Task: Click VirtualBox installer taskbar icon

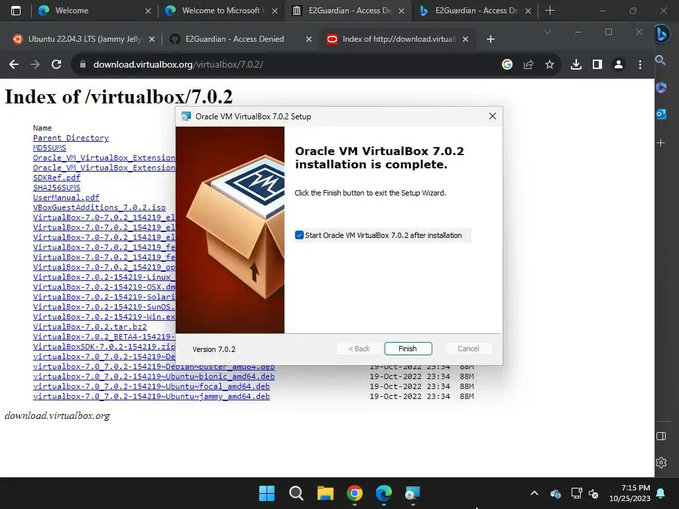Action: [x=412, y=493]
